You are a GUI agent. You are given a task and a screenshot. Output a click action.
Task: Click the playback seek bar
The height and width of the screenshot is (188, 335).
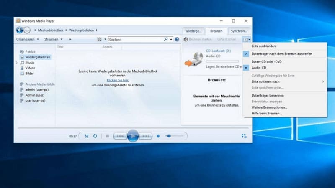(x=133, y=128)
